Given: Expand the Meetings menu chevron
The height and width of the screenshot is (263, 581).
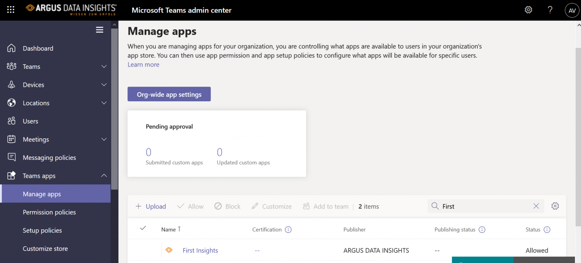Looking at the screenshot, I should tap(104, 139).
